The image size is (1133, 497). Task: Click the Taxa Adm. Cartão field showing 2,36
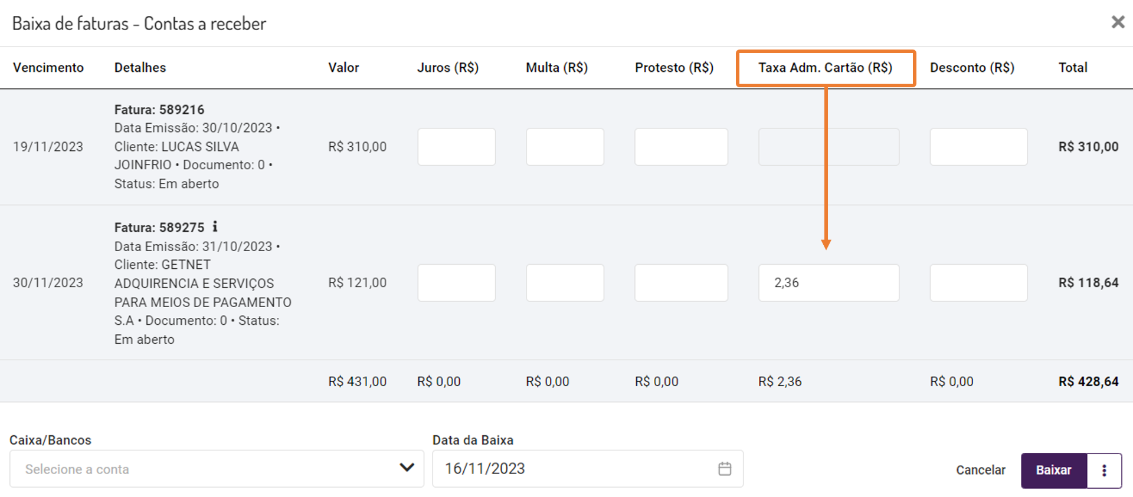(829, 282)
